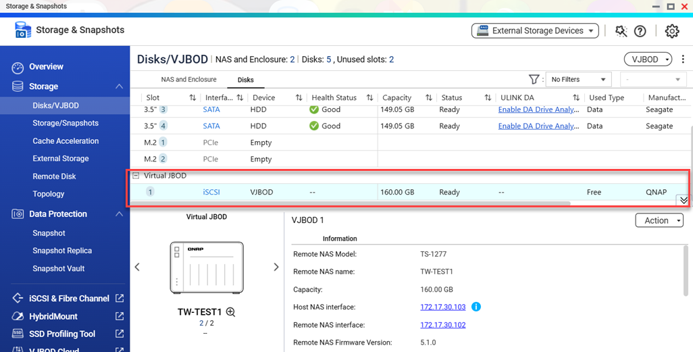Click the help question mark icon

pos(640,31)
